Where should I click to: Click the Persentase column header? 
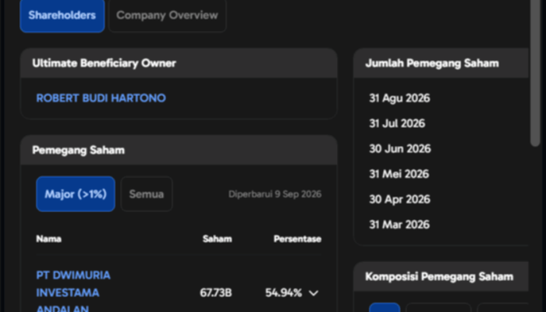pyautogui.click(x=297, y=239)
